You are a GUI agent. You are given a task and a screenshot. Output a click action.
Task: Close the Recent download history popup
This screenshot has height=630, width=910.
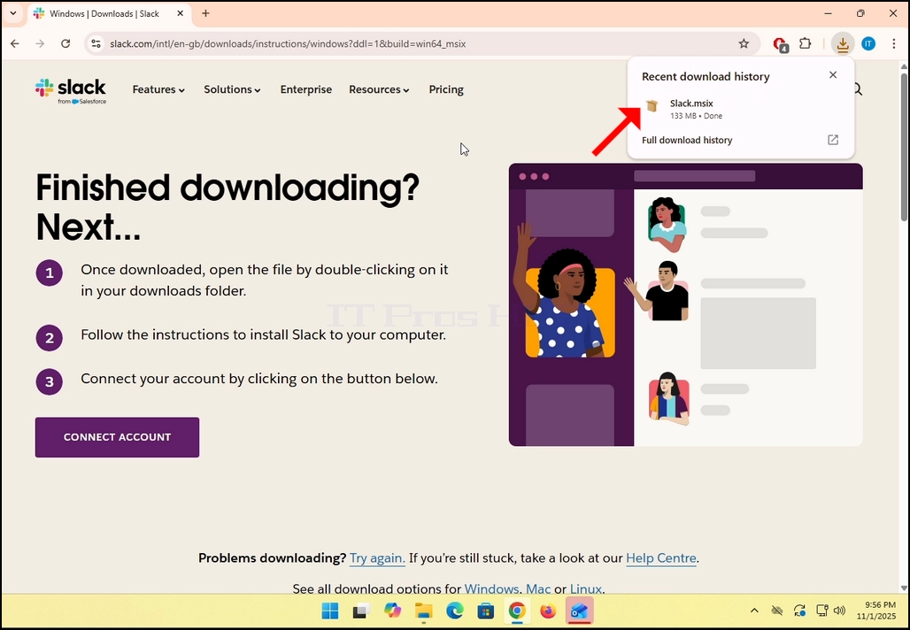(x=833, y=75)
